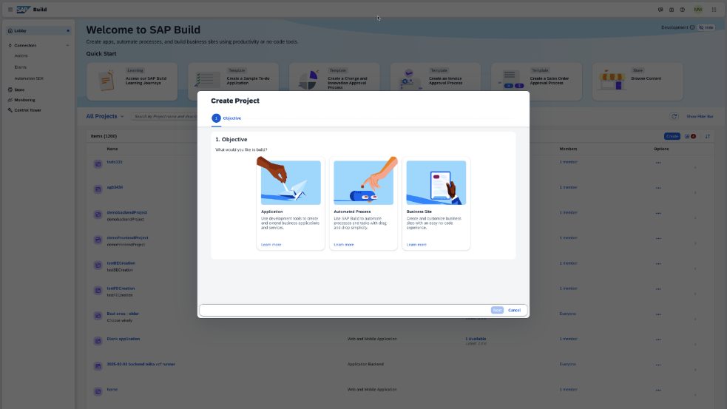Click Show Filter Bar link
The image size is (727, 409).
tap(700, 116)
